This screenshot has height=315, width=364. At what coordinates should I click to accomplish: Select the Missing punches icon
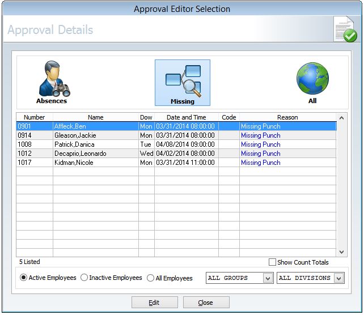(x=183, y=82)
